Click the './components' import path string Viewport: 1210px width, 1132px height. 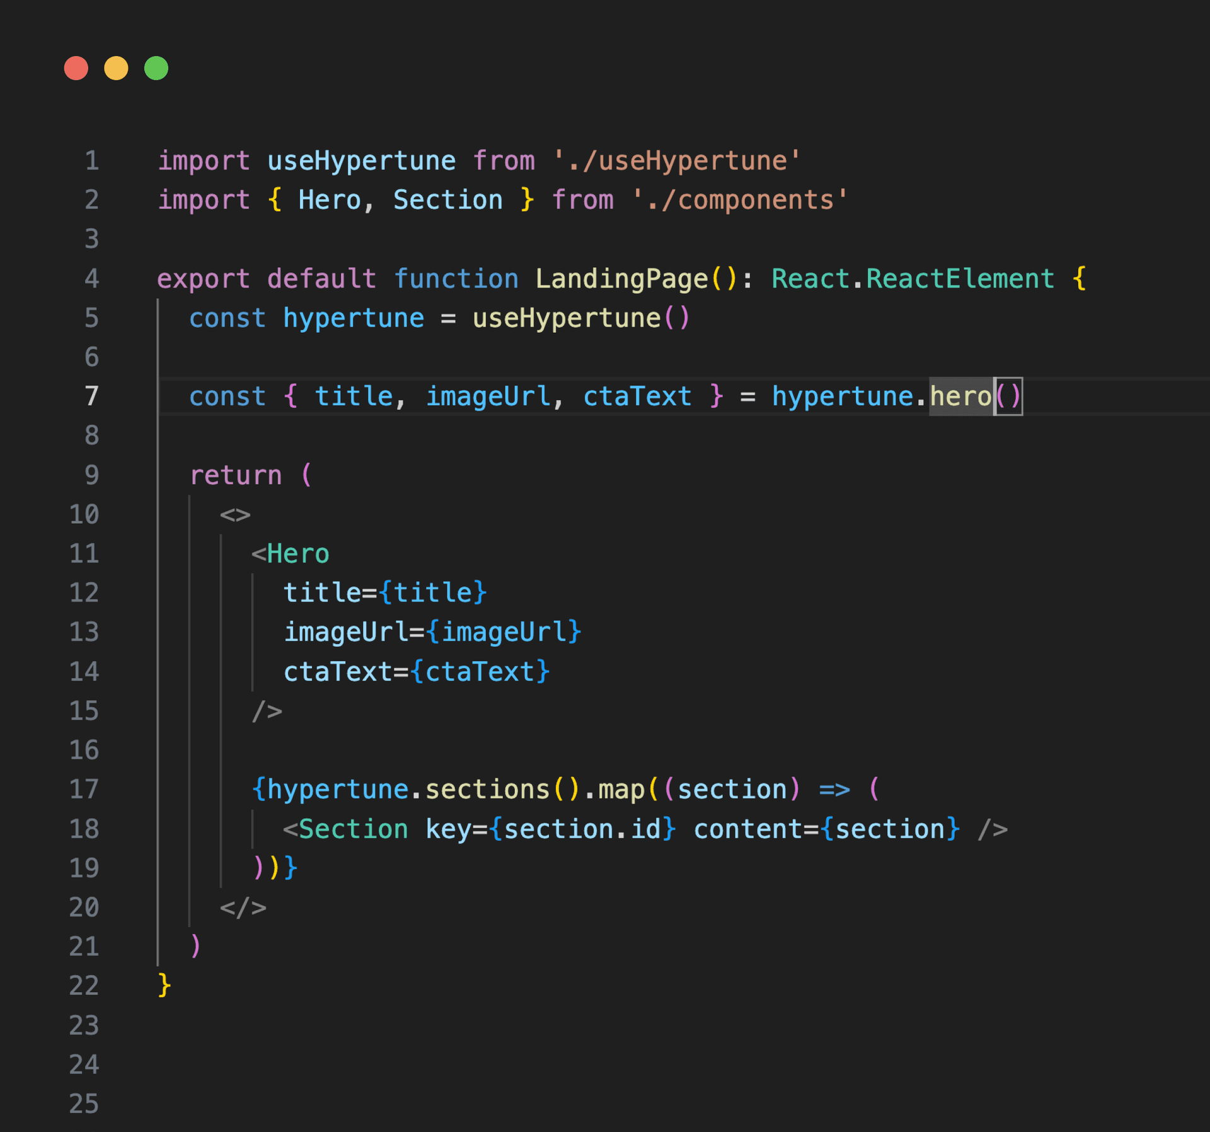click(740, 200)
